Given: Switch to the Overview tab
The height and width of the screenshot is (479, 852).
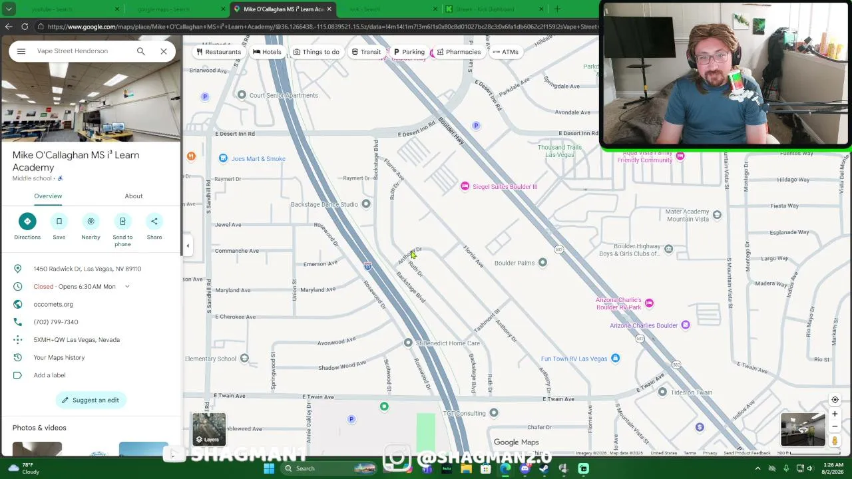Looking at the screenshot, I should tap(48, 196).
